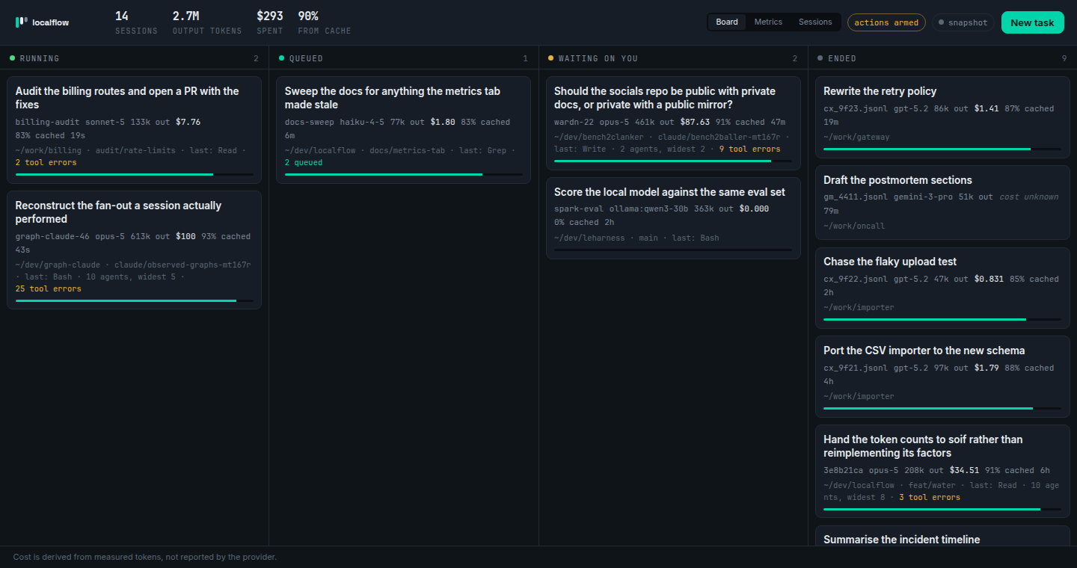Click the 14 Sessions stat
This screenshot has height=568, width=1077.
[136, 22]
